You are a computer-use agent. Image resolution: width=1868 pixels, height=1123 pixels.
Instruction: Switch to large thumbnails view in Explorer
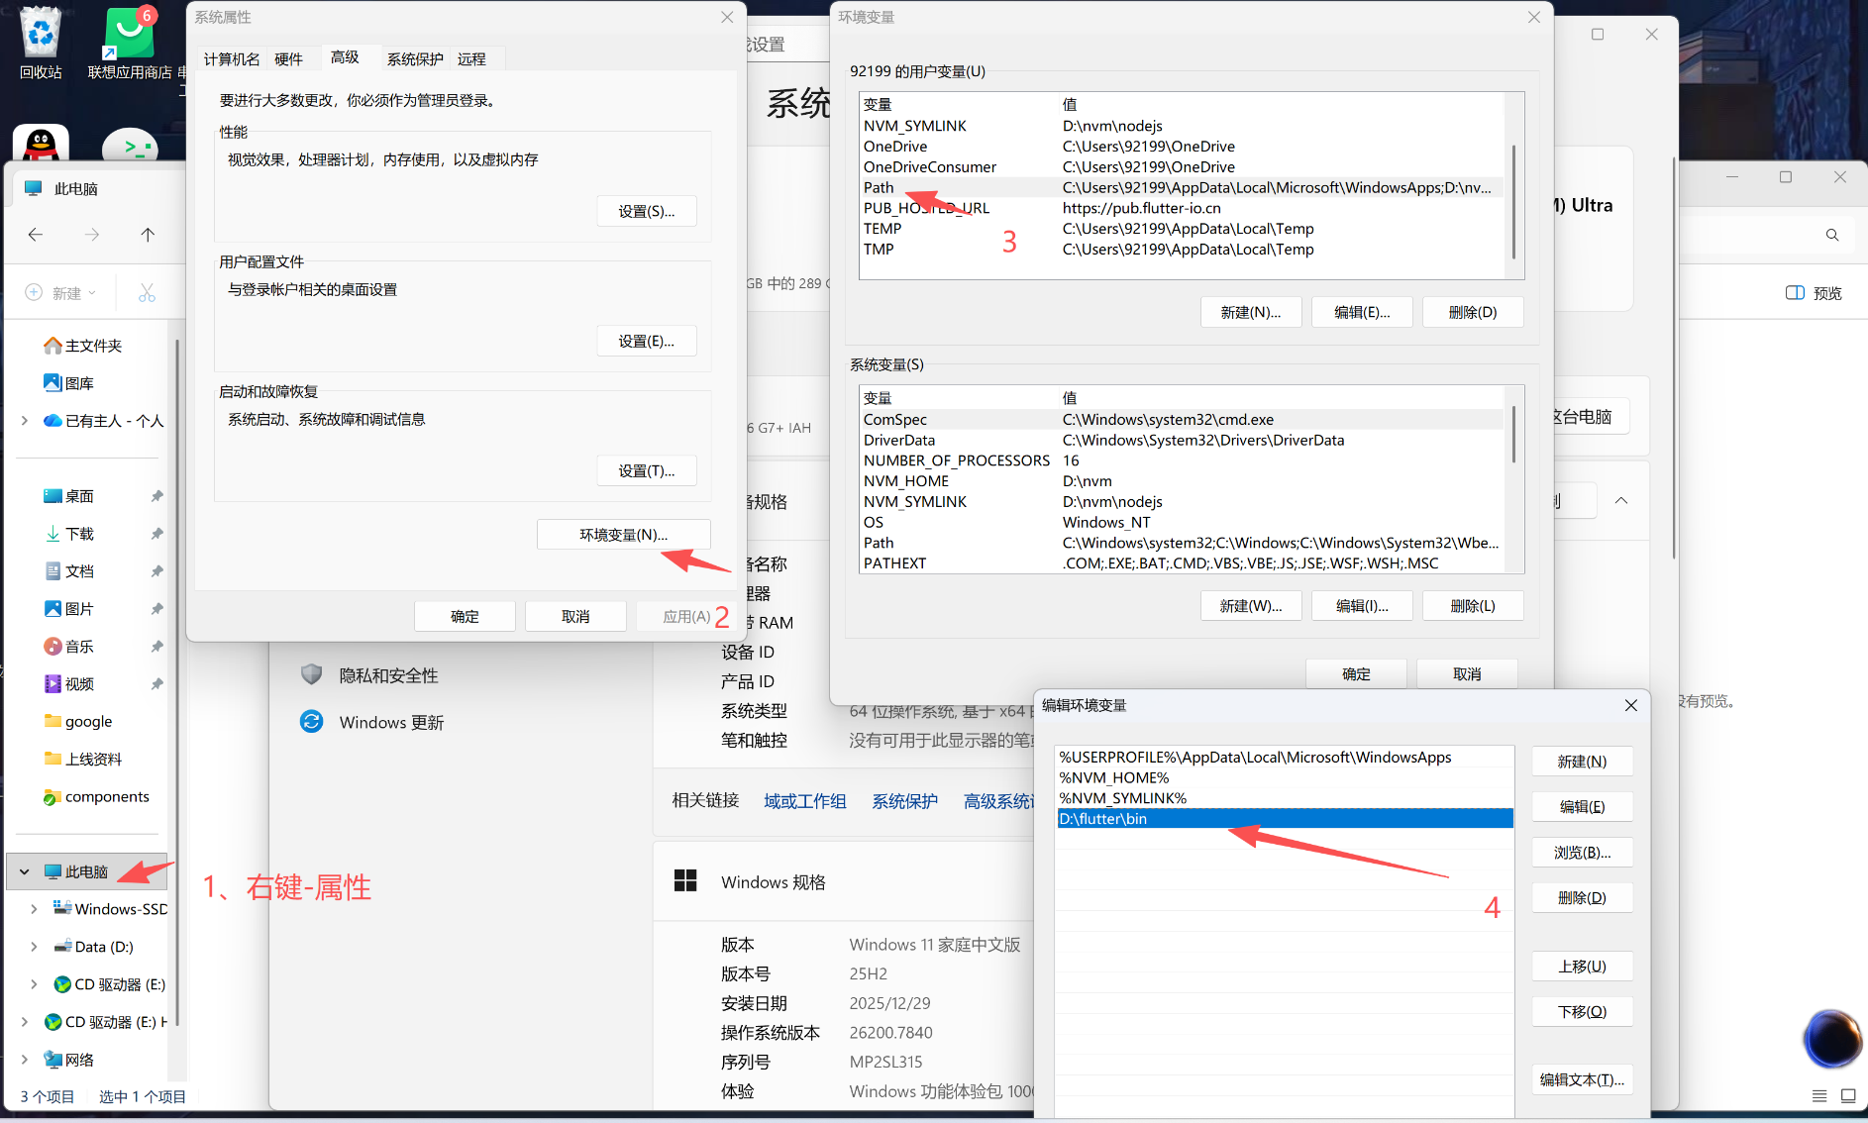click(x=1848, y=1096)
